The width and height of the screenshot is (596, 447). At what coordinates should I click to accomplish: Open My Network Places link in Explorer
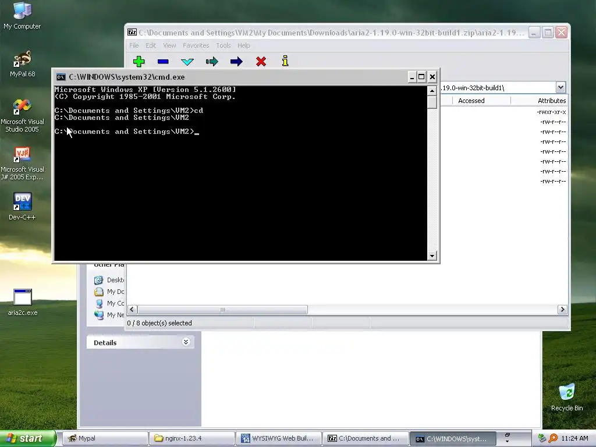tap(109, 315)
